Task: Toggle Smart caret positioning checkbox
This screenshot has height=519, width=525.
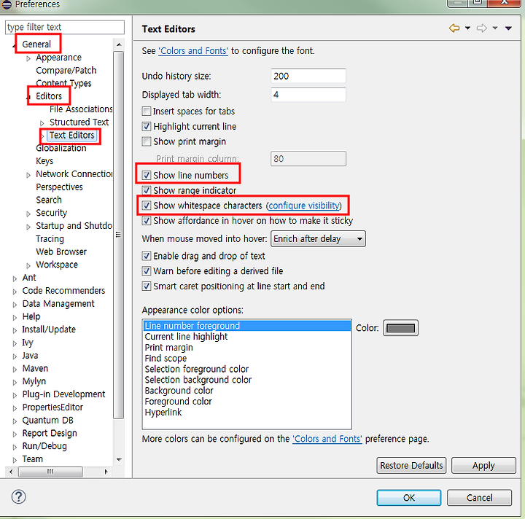Action: tap(147, 286)
